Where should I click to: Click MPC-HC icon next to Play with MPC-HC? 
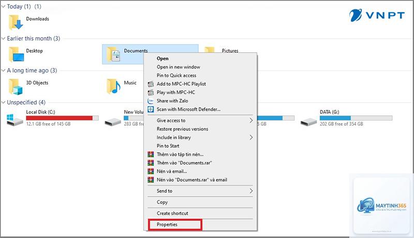[x=151, y=92]
